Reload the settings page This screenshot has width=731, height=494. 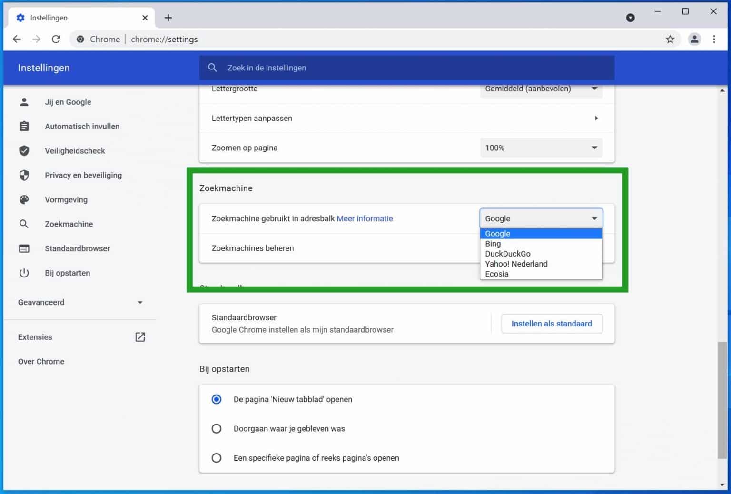click(56, 39)
